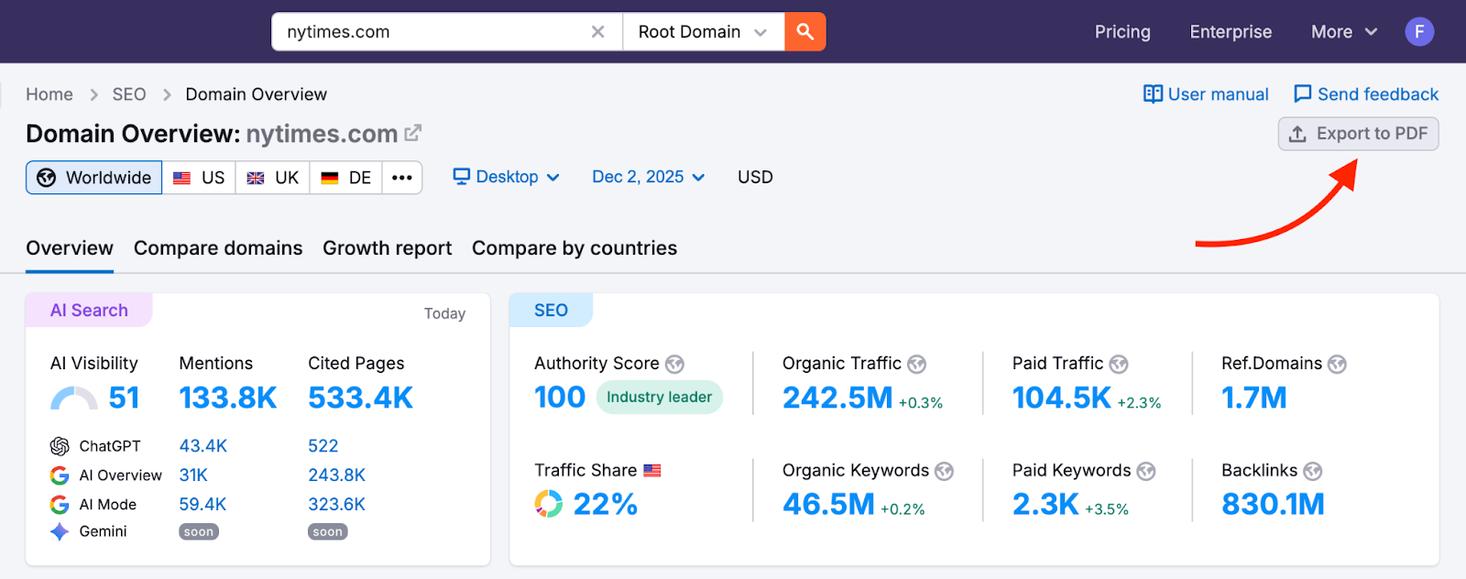Click the user avatar icon
The image size is (1466, 579).
tap(1418, 32)
